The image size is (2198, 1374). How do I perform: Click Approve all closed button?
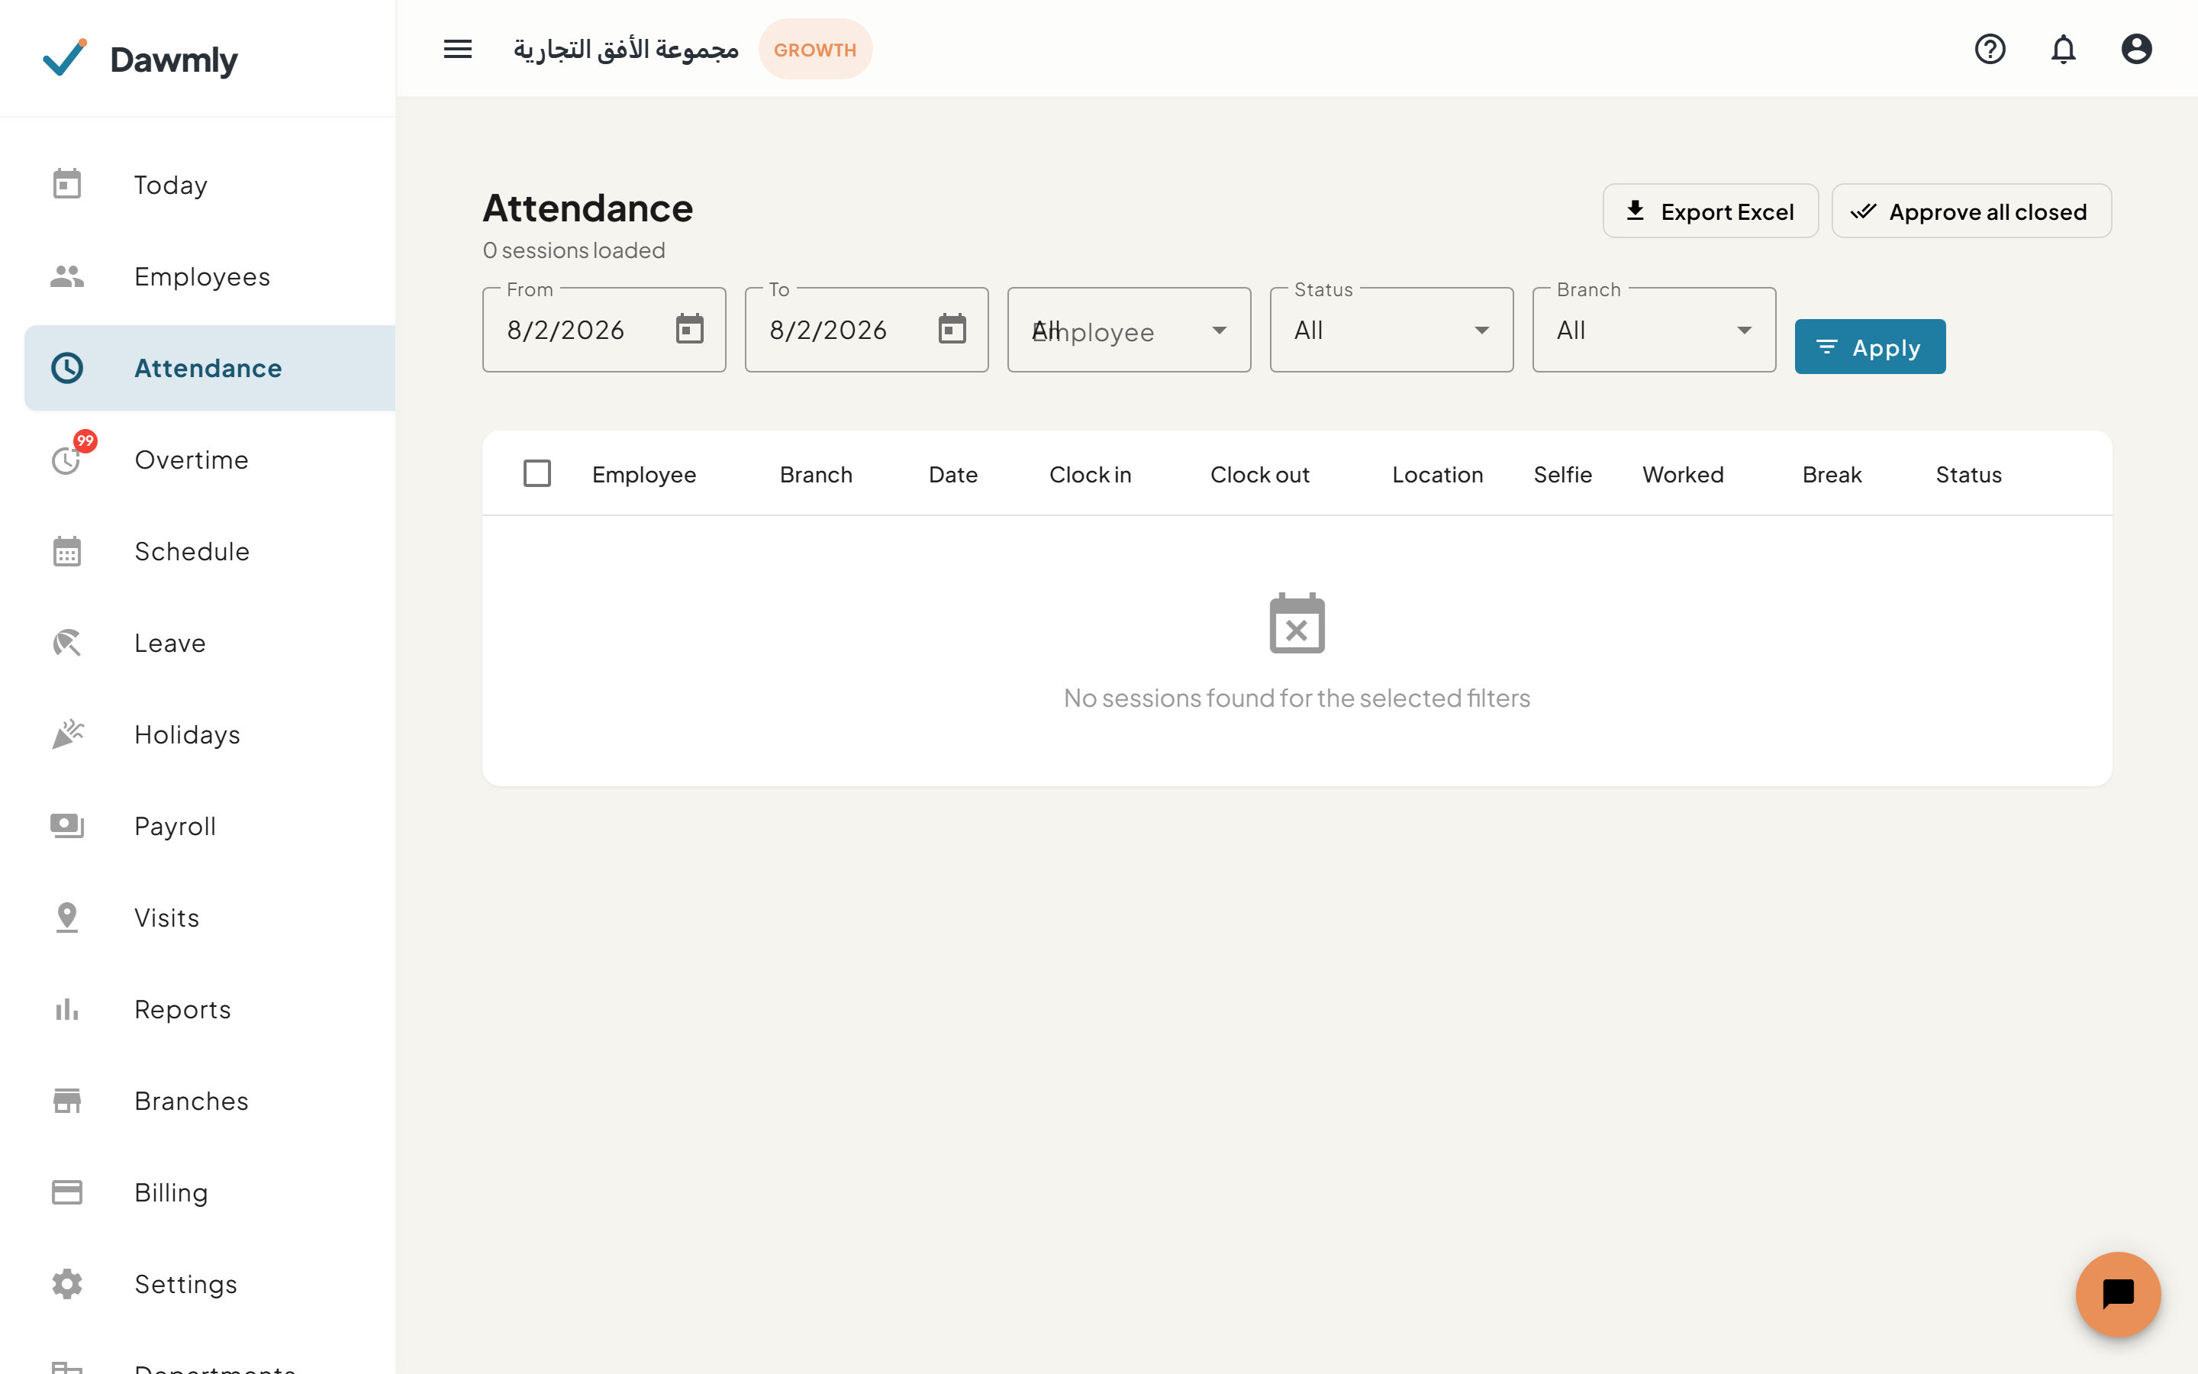click(1971, 211)
